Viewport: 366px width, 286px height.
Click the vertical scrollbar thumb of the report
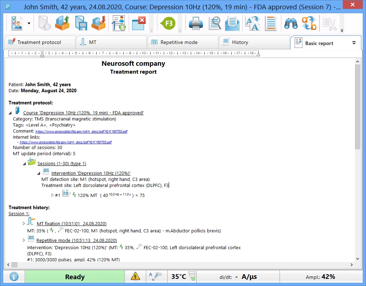pyautogui.click(x=357, y=107)
